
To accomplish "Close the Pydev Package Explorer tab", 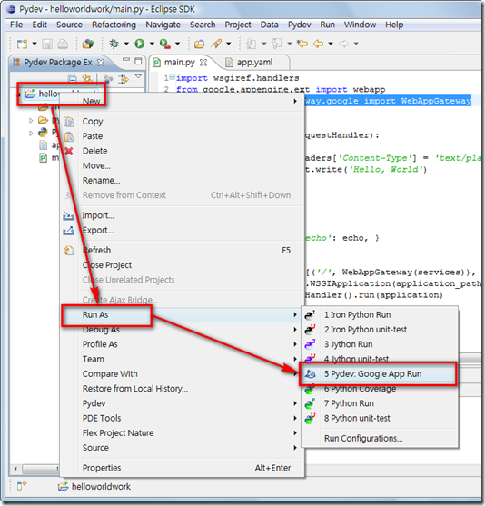I will [x=101, y=63].
